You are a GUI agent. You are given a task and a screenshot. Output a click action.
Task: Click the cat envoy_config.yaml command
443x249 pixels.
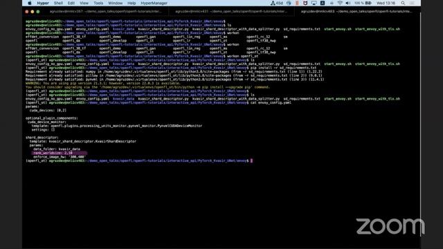tap(271, 103)
